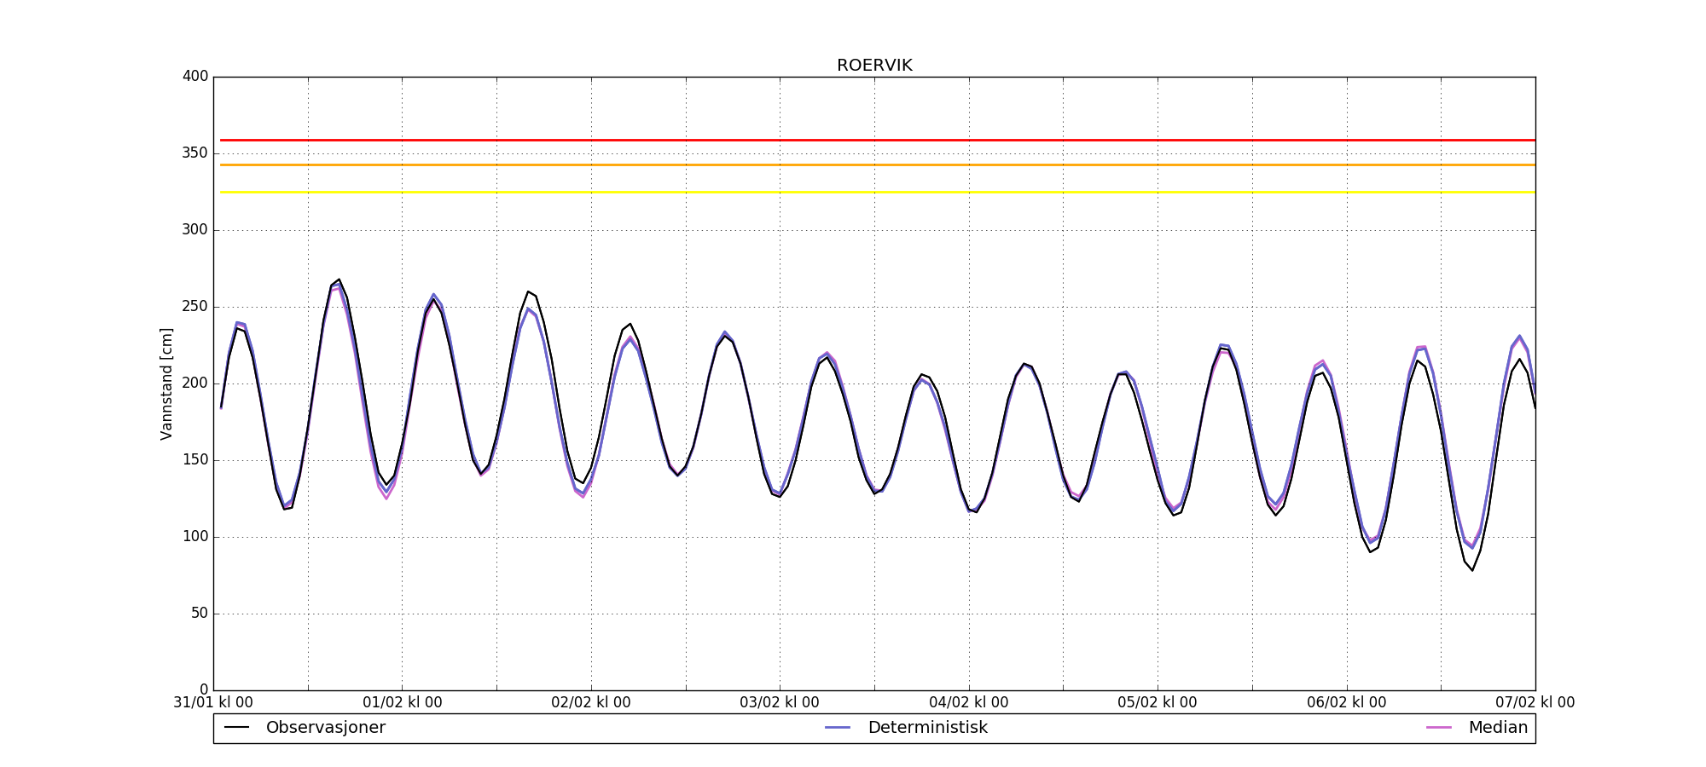Click the 03/02 kl 00 time label

780,702
